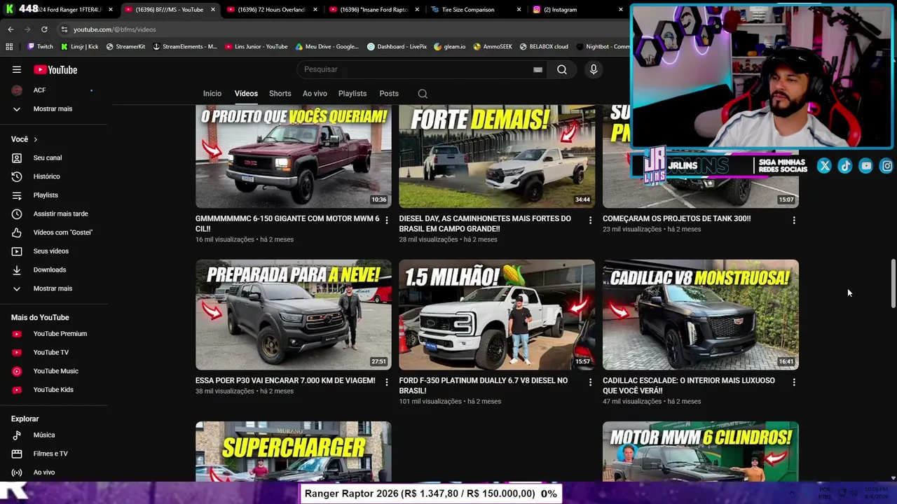Screen dimensions: 897x504
Task: Open the YouTube guide hamburger menu
Action: [17, 69]
